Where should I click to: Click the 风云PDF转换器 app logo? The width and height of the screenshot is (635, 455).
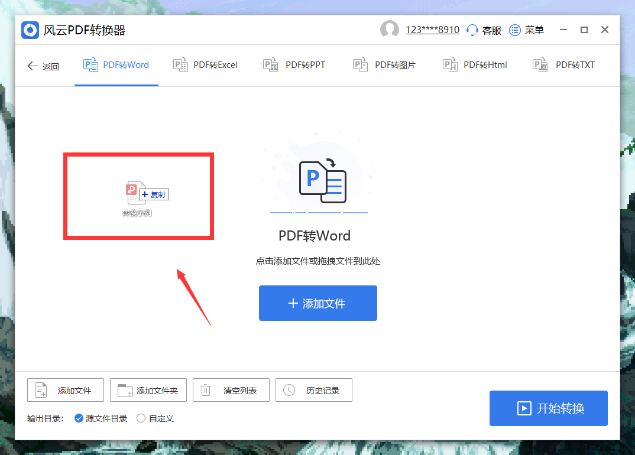pos(30,30)
